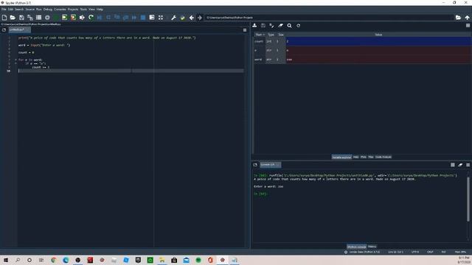Select the word variable row

[362, 60]
